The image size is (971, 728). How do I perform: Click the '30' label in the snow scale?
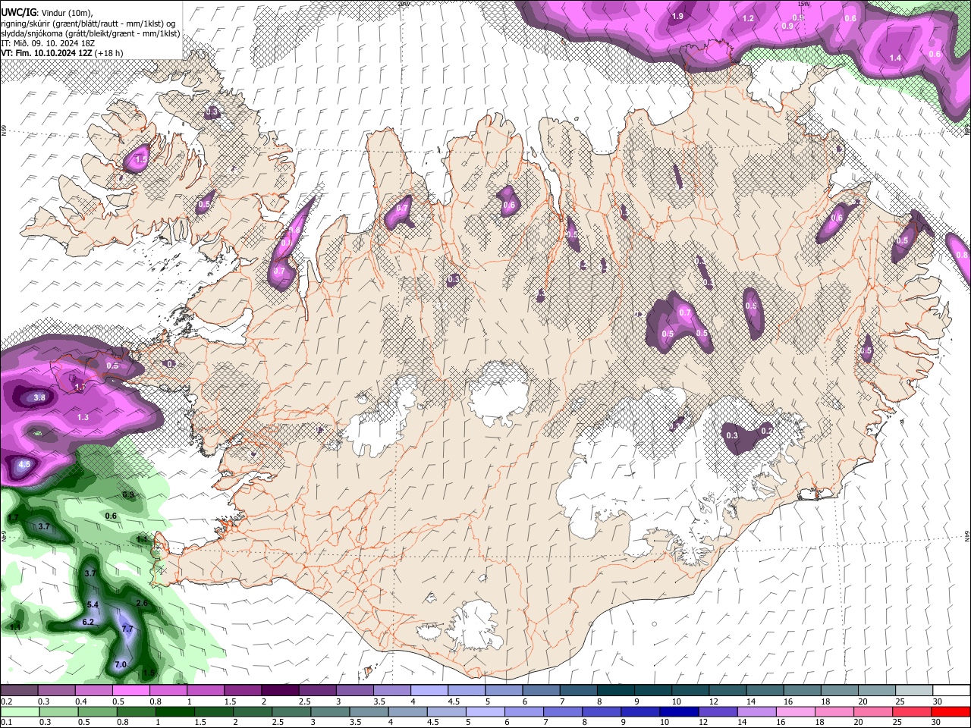[938, 701]
